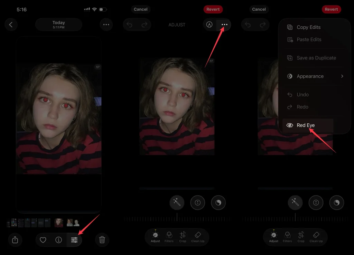Switch to the Filters tab
This screenshot has width=354, height=255.
pos(169,237)
